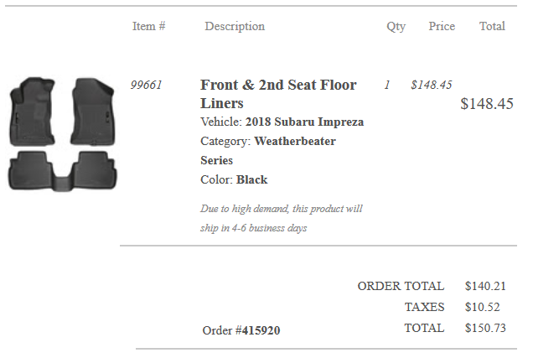Click item number 99661
559x358 pixels.
point(146,85)
